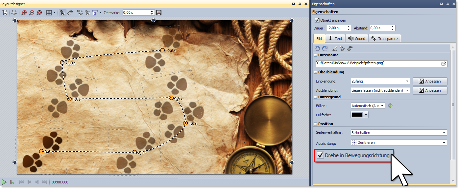Screen dimensions: 459x189
Task: Click the black Füllfarbe color swatch
Action: [357, 115]
